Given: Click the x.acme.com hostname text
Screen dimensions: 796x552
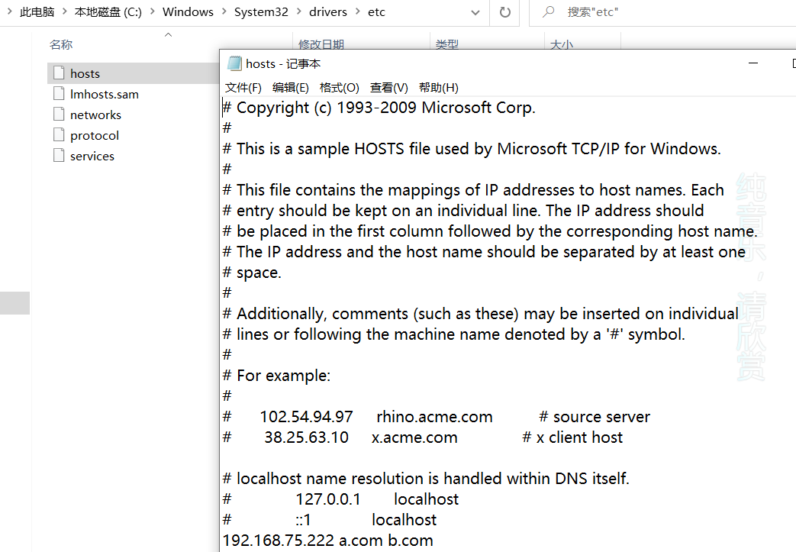Looking at the screenshot, I should [414, 437].
